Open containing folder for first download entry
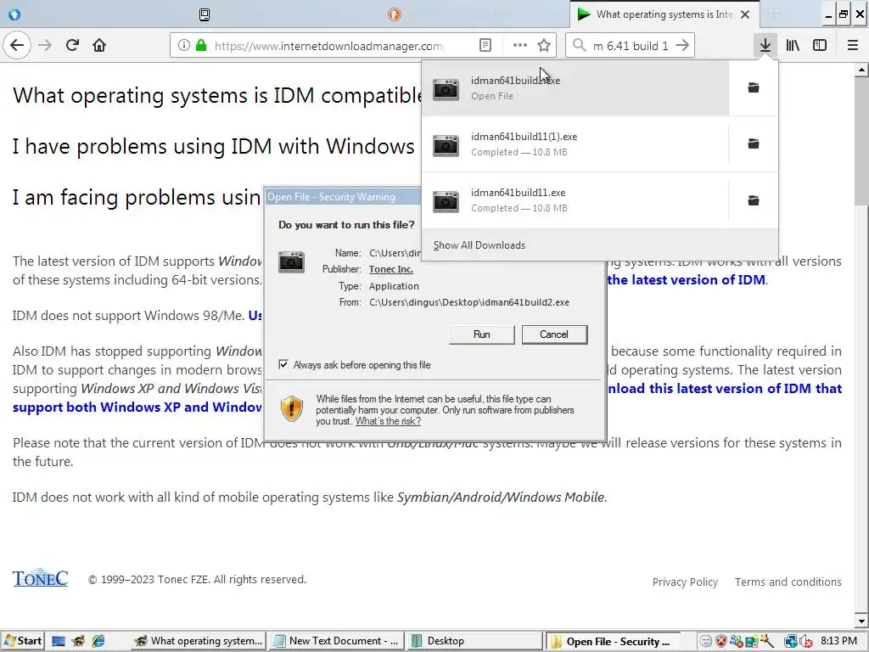The width and height of the screenshot is (869, 652). pos(754,87)
